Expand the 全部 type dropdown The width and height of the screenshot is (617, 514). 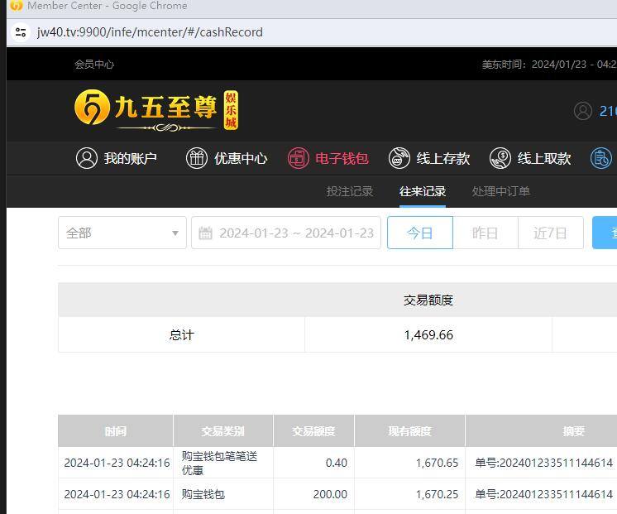coord(122,233)
